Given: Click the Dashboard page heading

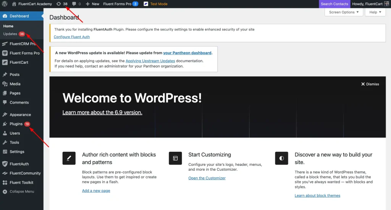Looking at the screenshot, I should (64, 18).
